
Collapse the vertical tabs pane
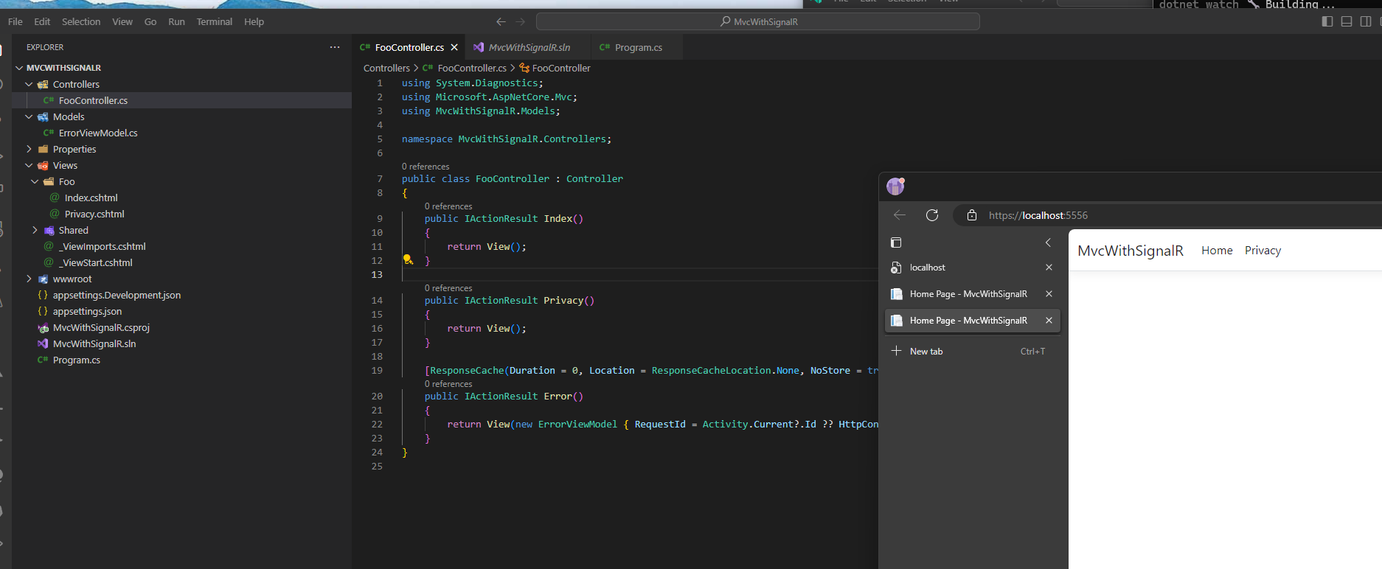point(1048,242)
